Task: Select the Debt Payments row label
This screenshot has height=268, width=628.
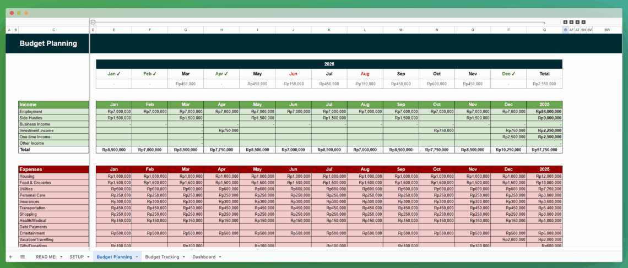Action: tap(53, 227)
